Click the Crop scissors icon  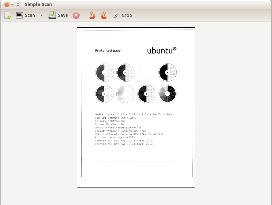116,15
